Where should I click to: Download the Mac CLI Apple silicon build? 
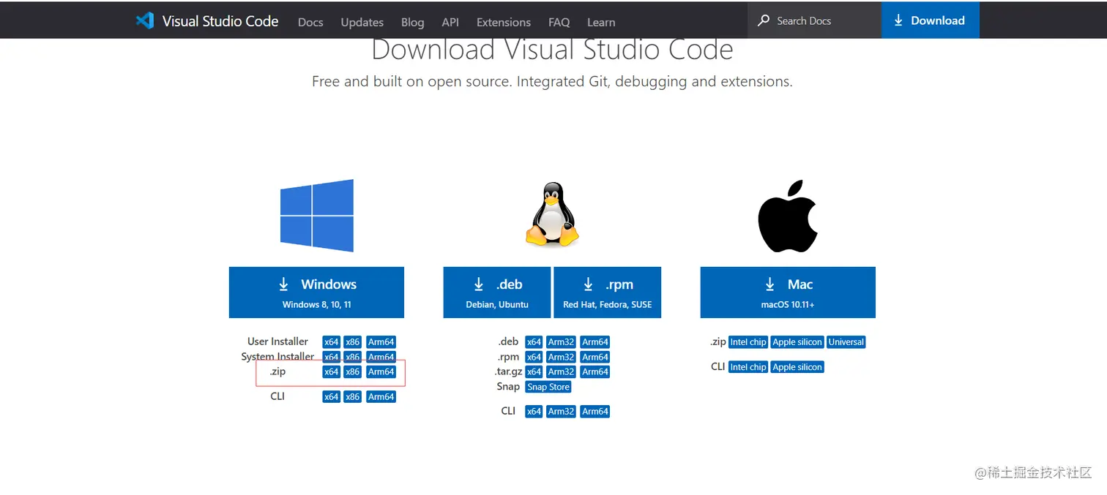click(797, 367)
